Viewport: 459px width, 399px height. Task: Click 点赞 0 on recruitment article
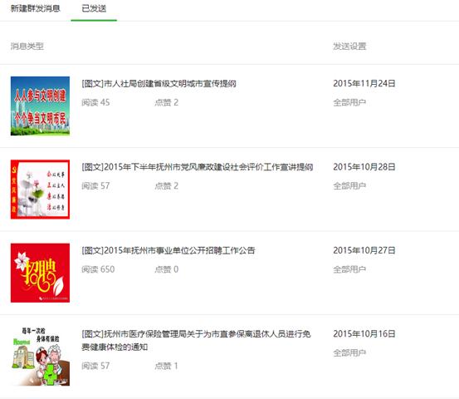166,269
